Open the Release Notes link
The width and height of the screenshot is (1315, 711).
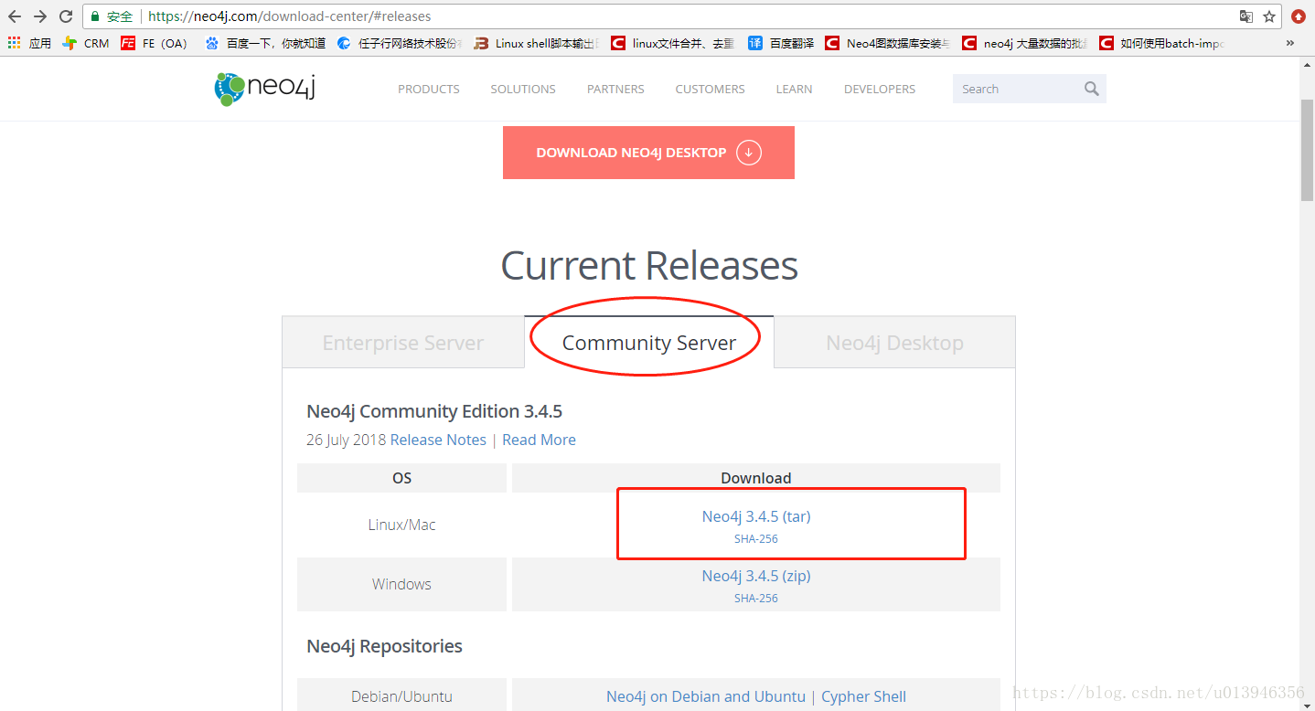pyautogui.click(x=438, y=440)
